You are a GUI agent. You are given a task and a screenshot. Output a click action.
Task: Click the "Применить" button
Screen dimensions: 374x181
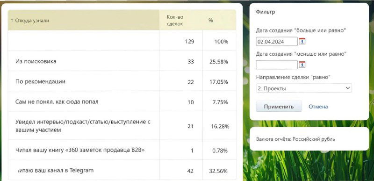279,107
